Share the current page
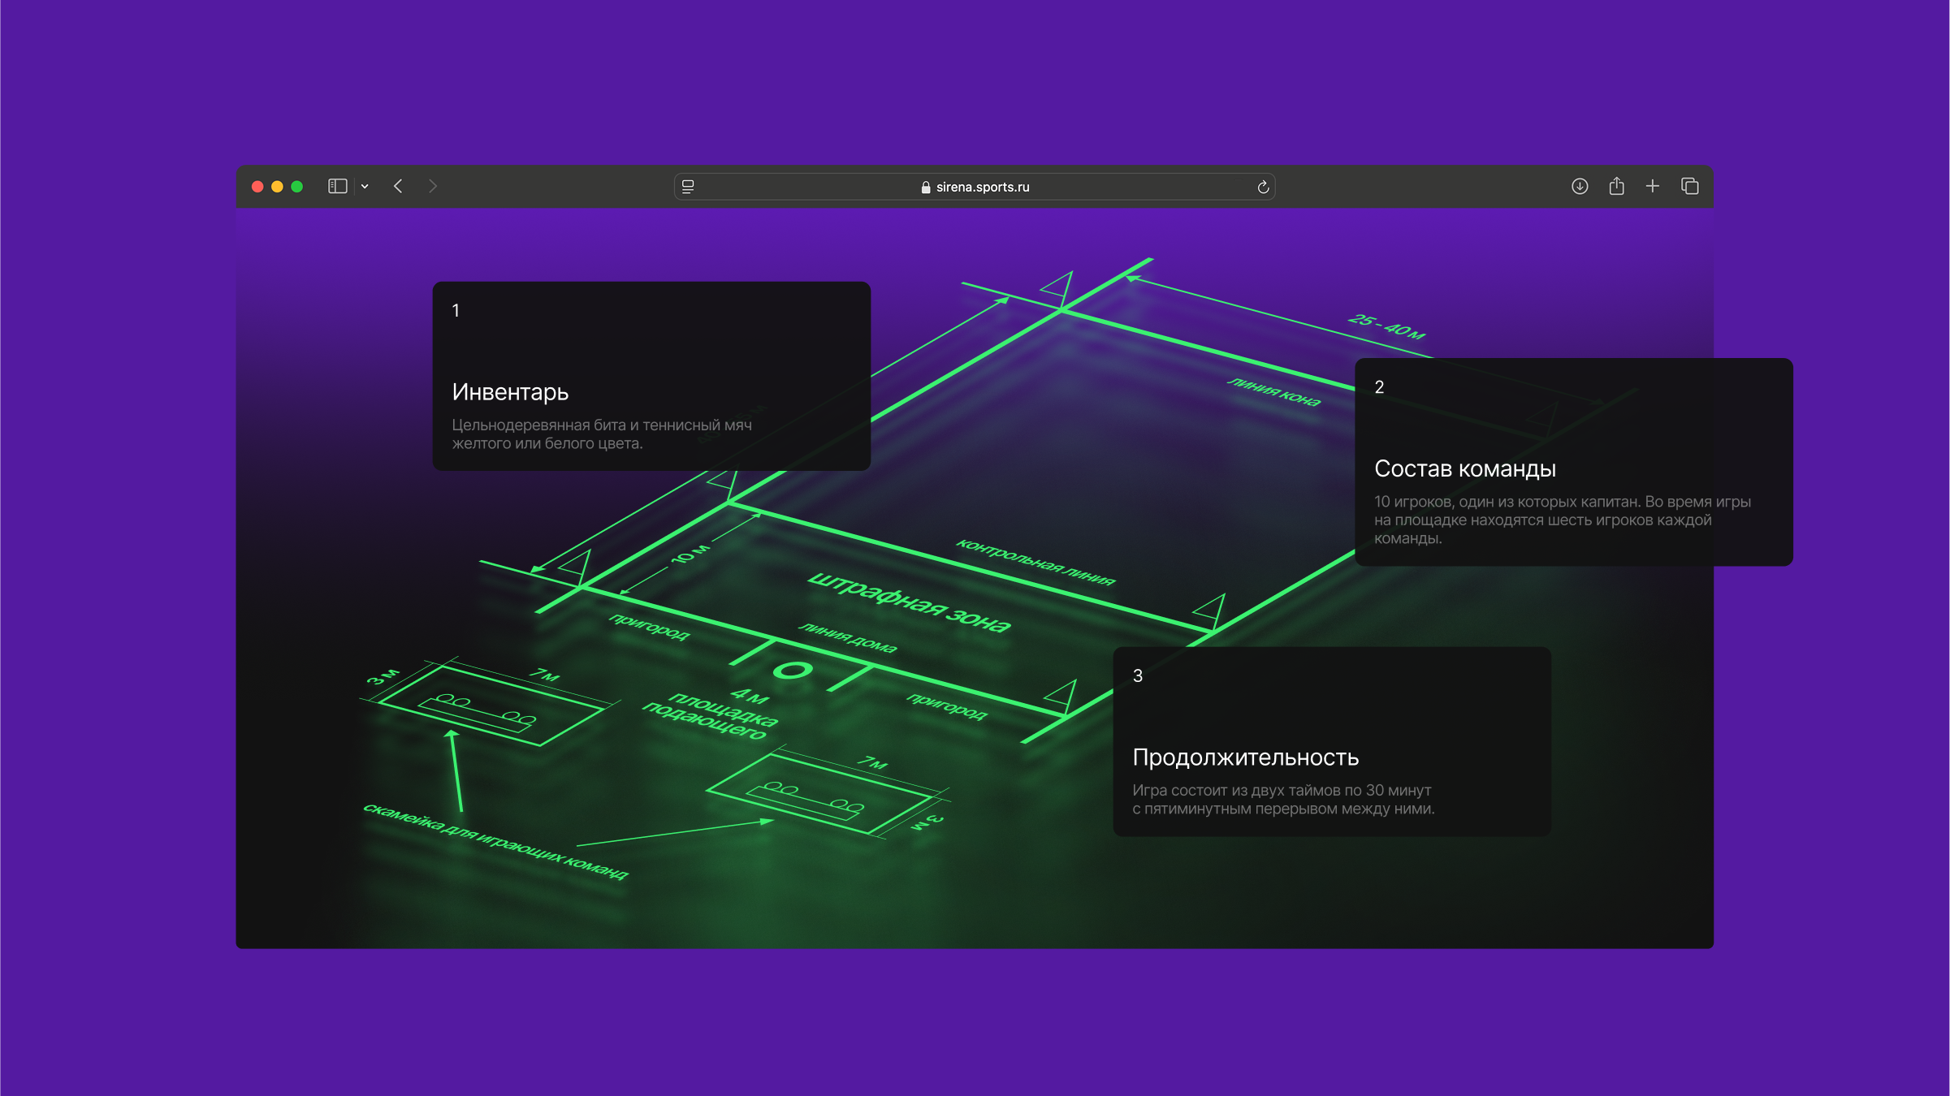Image resolution: width=1950 pixels, height=1096 pixels. (1616, 186)
